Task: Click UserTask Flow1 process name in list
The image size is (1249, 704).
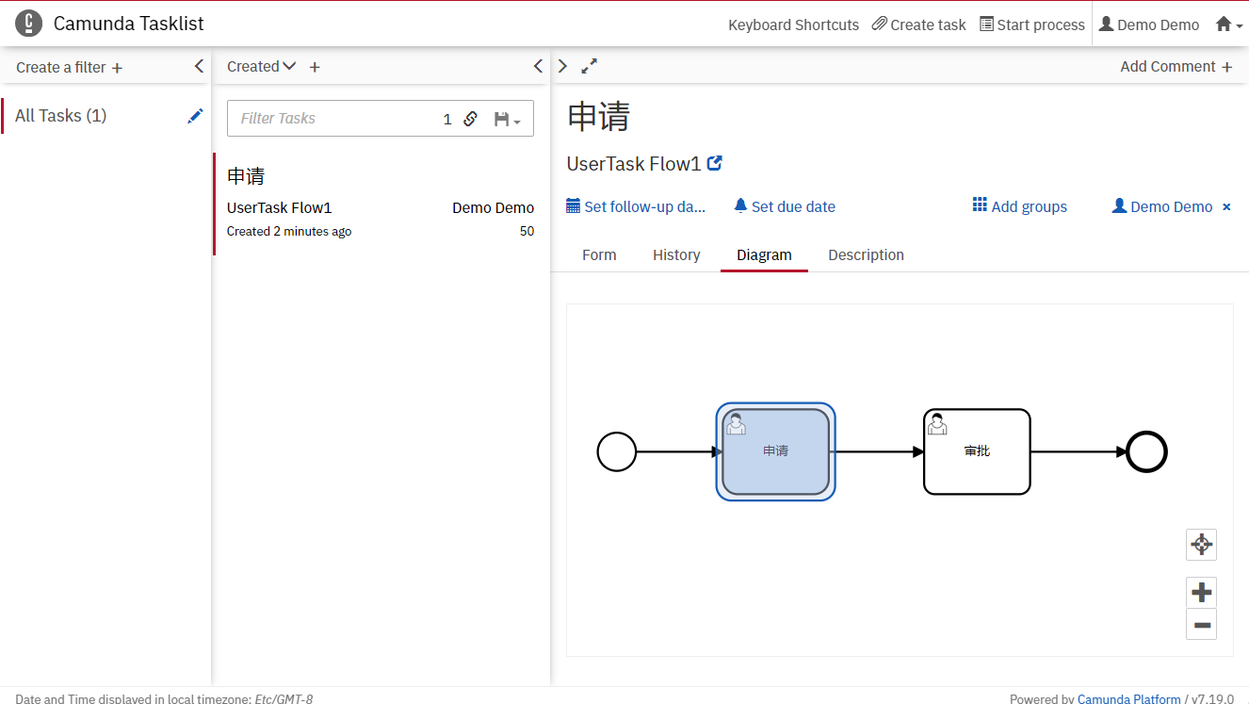Action: coord(279,208)
